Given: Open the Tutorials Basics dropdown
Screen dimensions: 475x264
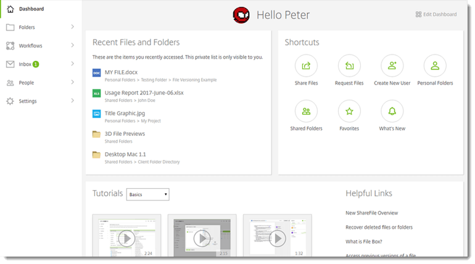Looking at the screenshot, I should click(x=148, y=194).
